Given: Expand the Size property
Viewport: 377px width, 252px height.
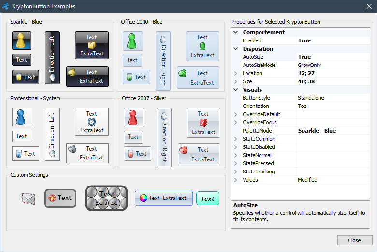Looking at the screenshot, I should tap(236, 81).
